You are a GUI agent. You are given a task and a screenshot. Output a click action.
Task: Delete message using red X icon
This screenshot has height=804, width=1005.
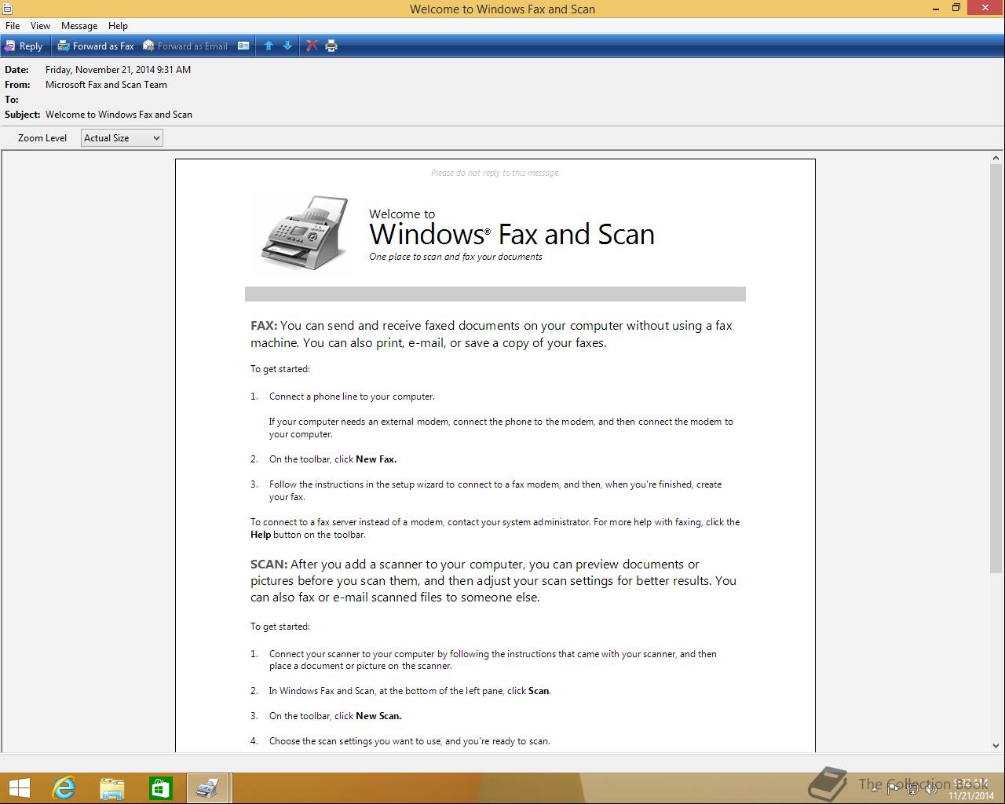coord(312,46)
